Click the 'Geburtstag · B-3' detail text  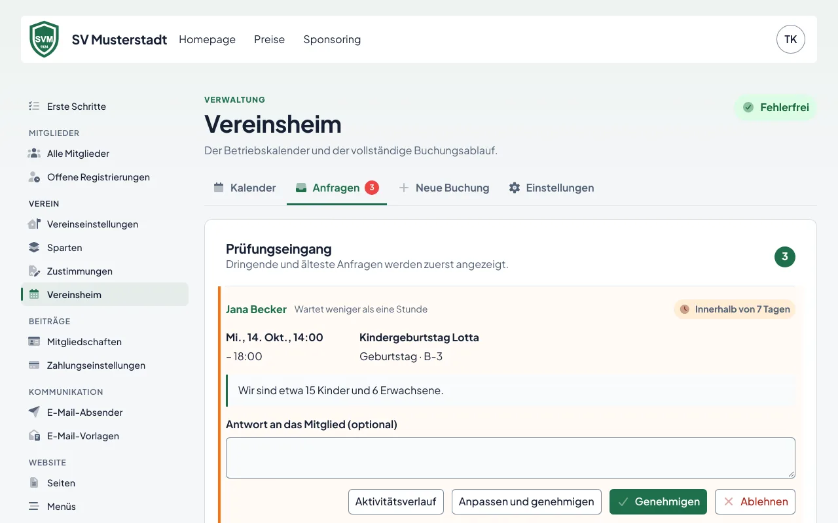(401, 356)
